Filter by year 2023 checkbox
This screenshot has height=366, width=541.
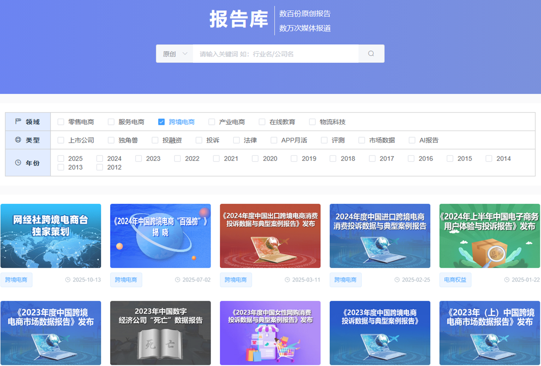click(x=139, y=158)
